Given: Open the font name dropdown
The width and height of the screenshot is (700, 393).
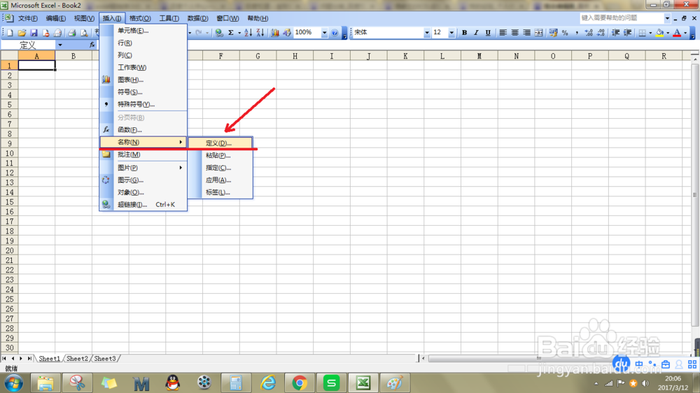Looking at the screenshot, I should tap(427, 33).
